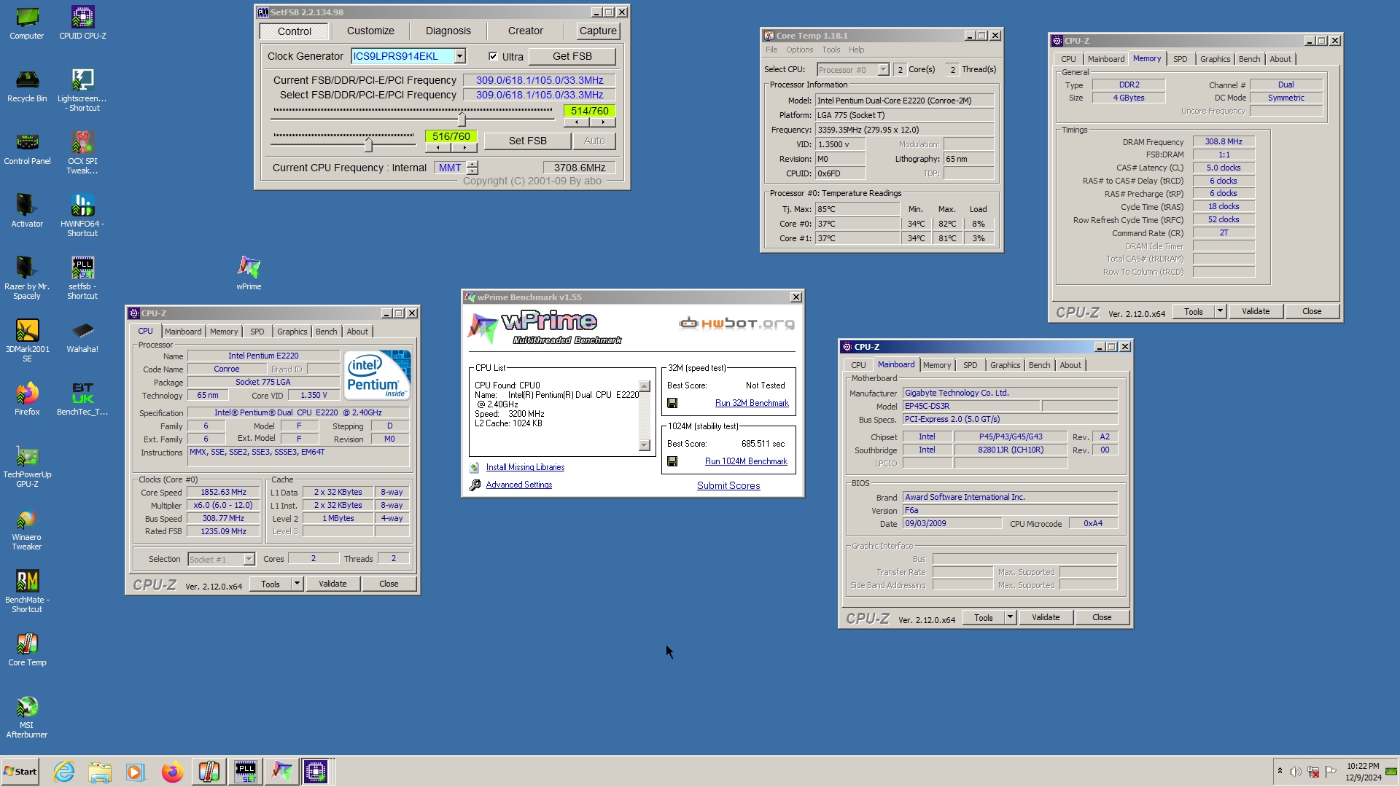Click the Select FSB frequency field
1400x787 pixels.
540,95
